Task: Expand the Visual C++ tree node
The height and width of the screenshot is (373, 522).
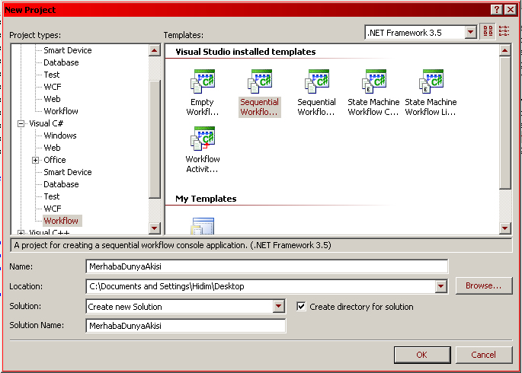Action: (21, 233)
